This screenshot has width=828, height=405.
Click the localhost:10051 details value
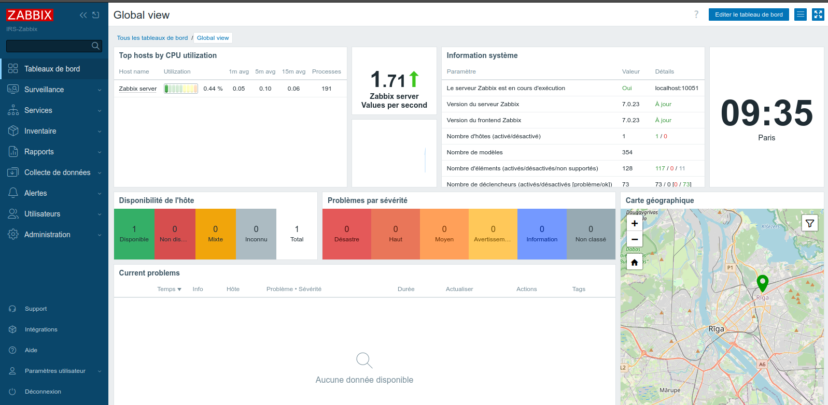677,88
